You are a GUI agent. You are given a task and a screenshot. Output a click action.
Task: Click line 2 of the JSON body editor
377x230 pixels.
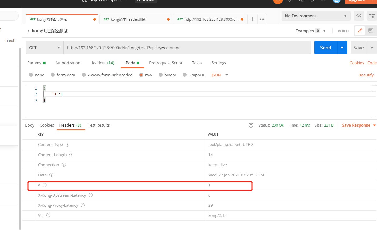tap(208, 94)
